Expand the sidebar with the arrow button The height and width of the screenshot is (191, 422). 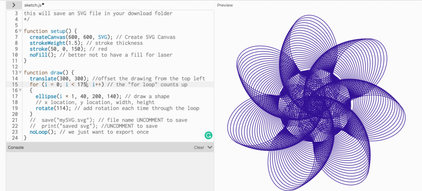(15, 5)
